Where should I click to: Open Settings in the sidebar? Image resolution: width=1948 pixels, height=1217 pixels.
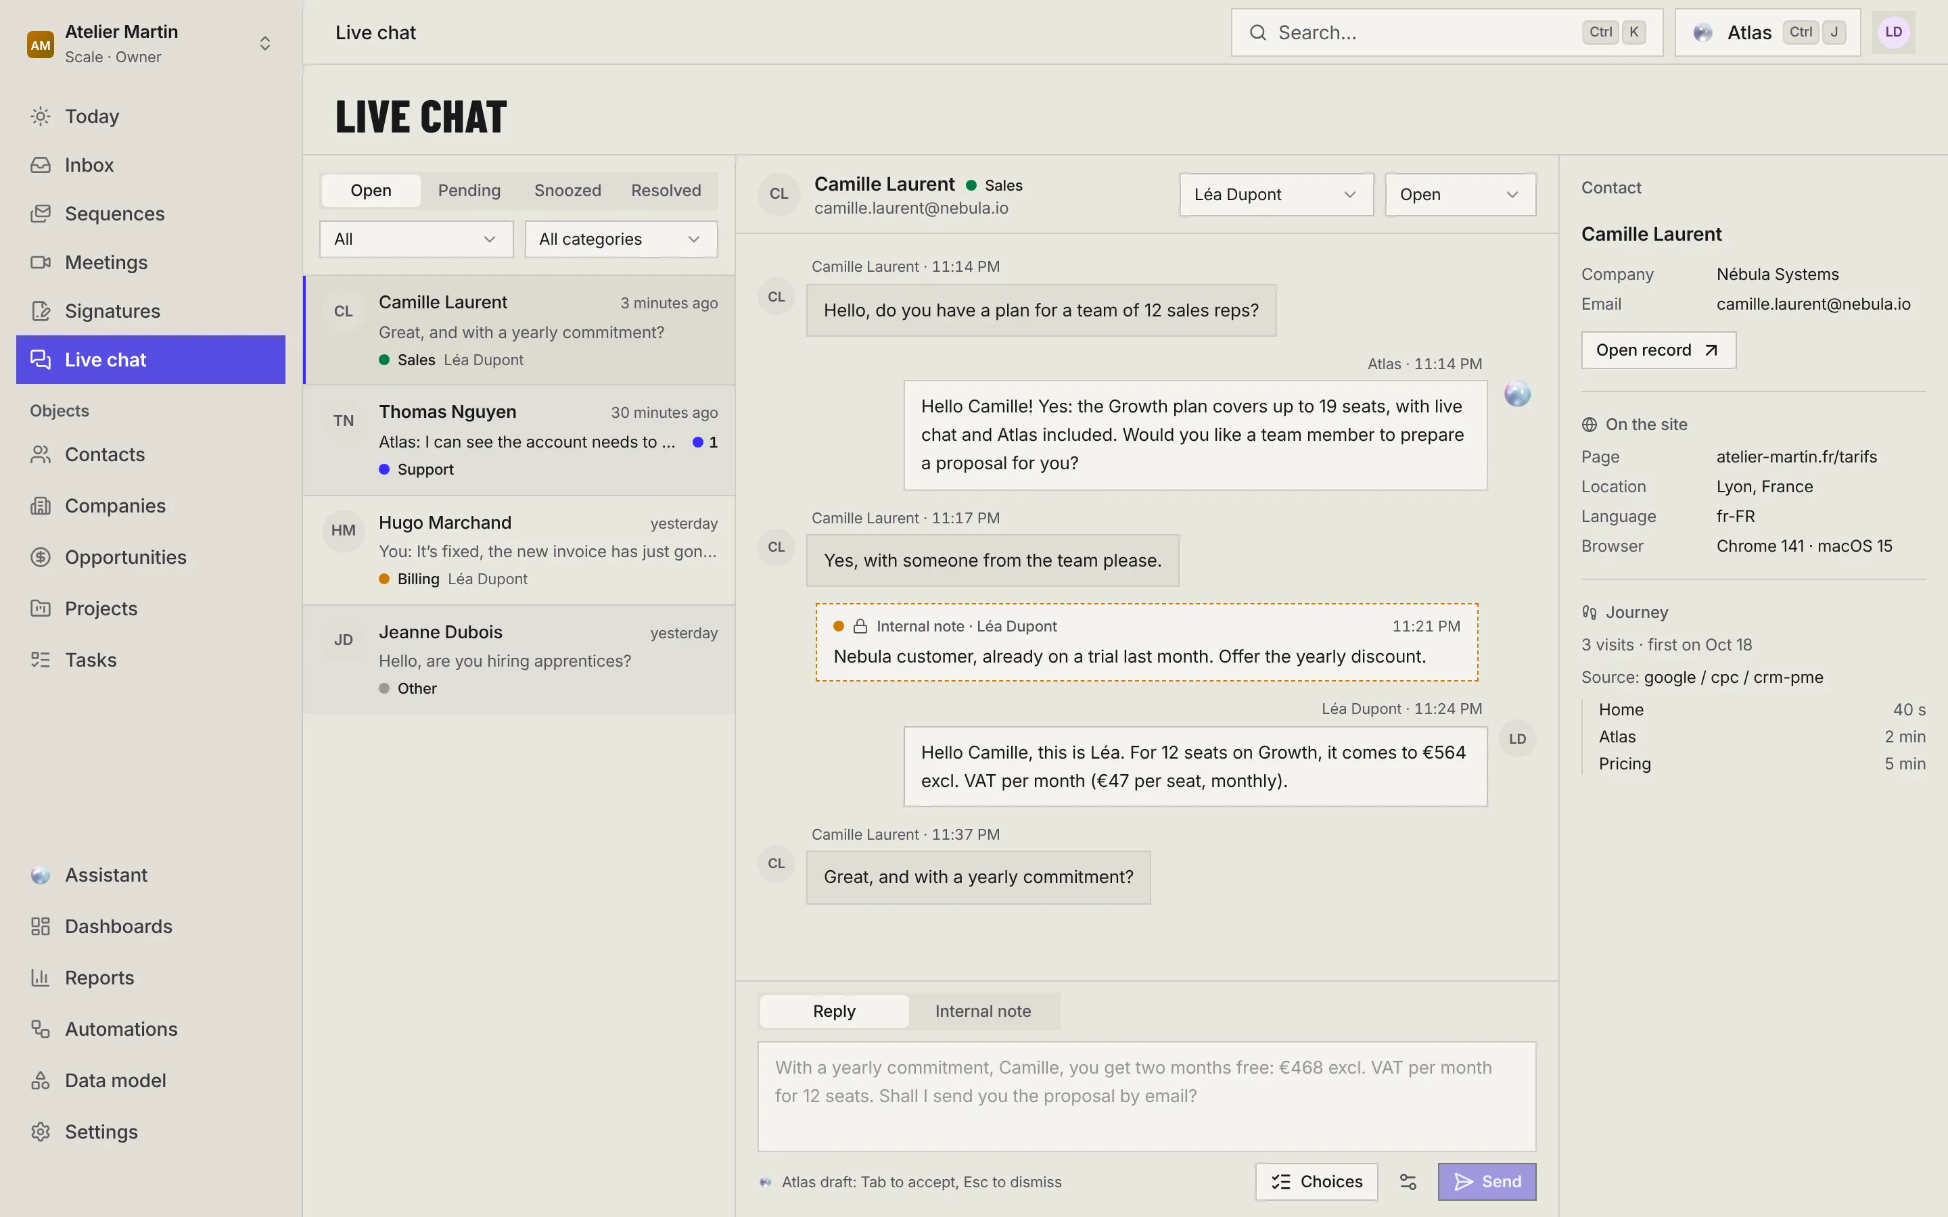point(151,1132)
